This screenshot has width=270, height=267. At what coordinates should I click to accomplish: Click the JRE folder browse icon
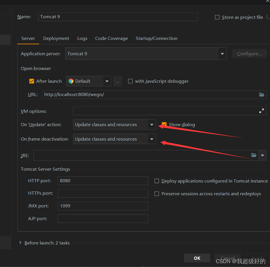coord(254,155)
